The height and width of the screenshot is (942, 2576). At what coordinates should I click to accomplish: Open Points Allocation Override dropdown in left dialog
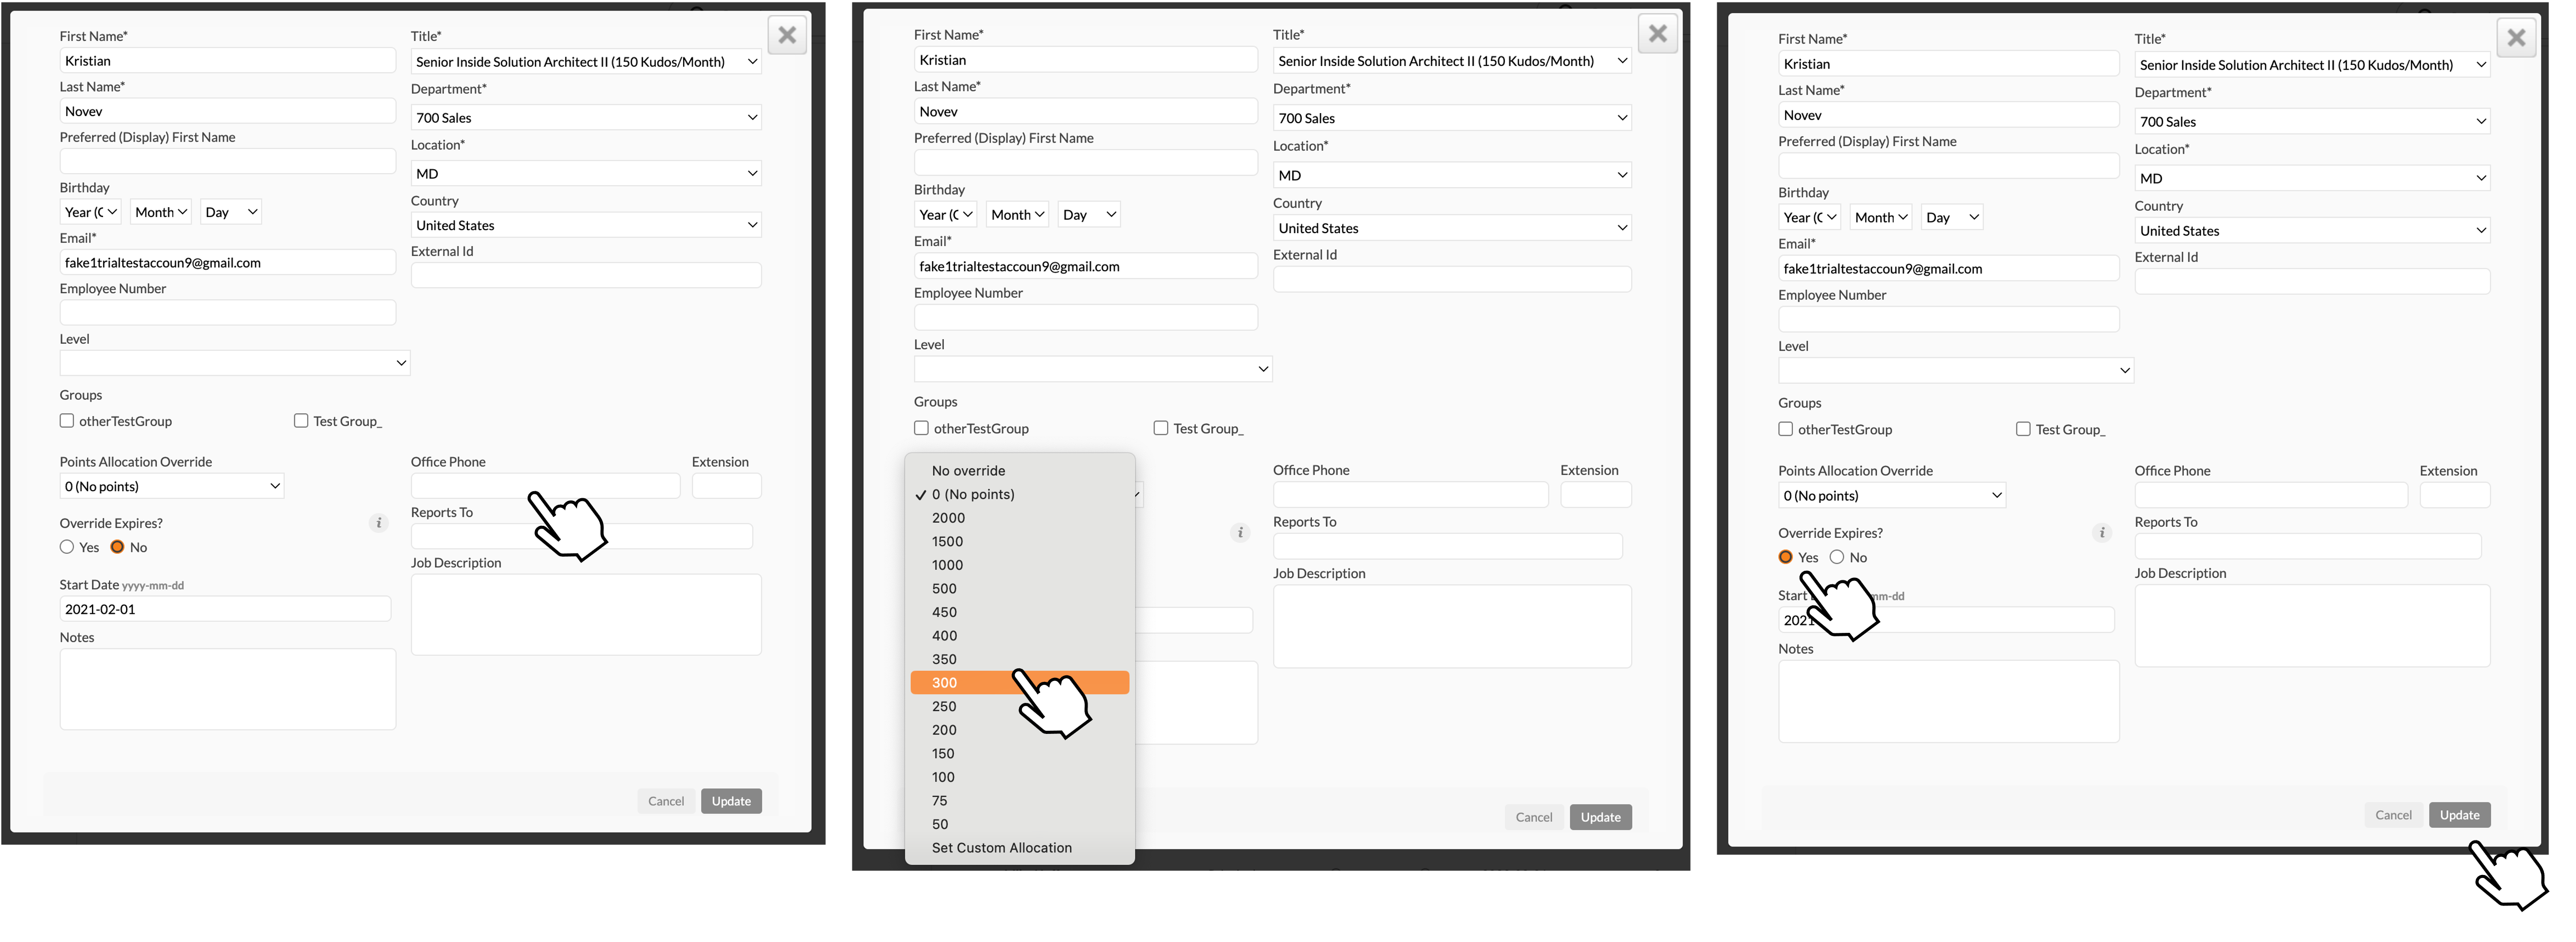[x=171, y=487]
